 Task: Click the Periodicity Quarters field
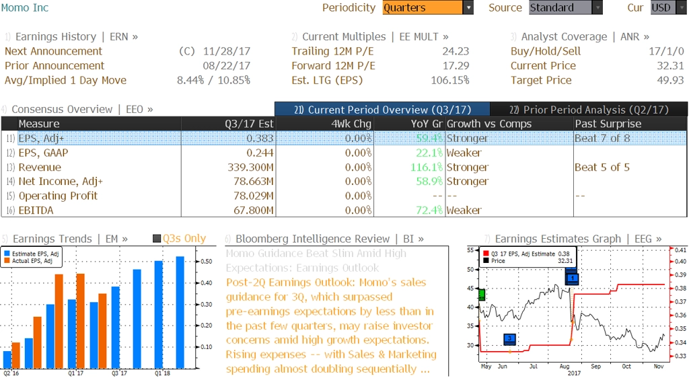click(423, 7)
